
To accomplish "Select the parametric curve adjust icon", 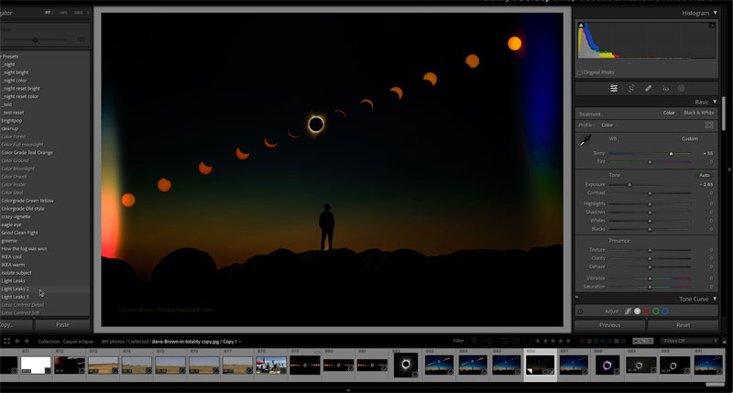I will click(x=629, y=311).
